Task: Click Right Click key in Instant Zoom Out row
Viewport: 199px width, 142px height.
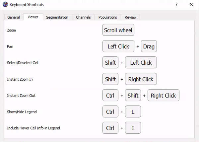Action: point(164,95)
